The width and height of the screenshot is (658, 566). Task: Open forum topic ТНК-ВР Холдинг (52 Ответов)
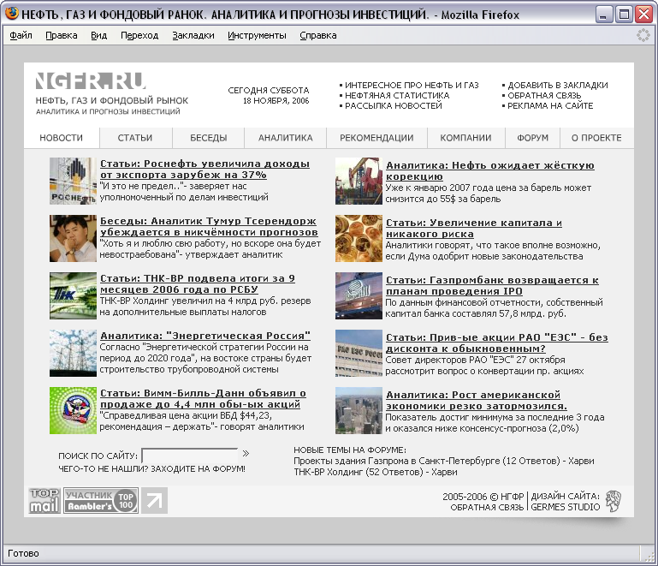[x=376, y=472]
